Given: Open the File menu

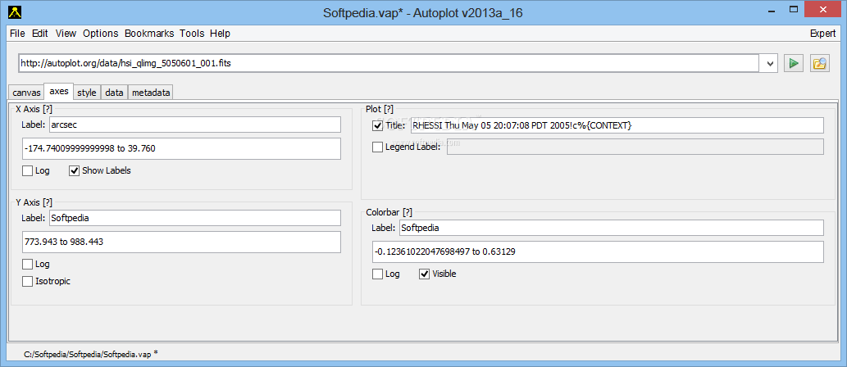Looking at the screenshot, I should coord(17,34).
